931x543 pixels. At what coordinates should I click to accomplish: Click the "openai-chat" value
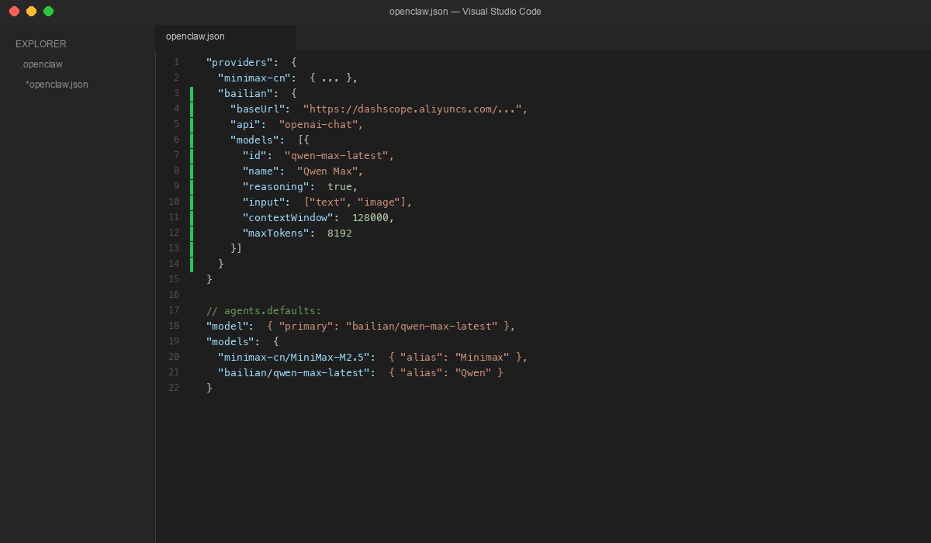(320, 124)
